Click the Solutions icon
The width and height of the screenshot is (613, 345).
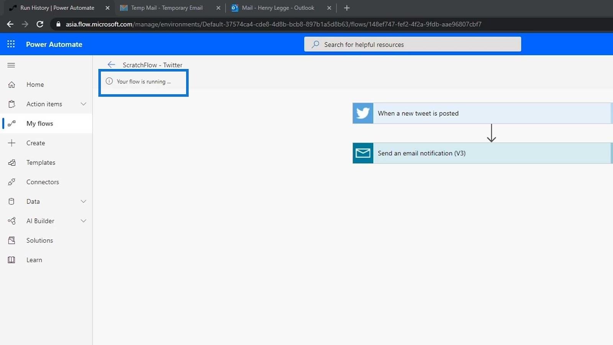pos(11,240)
